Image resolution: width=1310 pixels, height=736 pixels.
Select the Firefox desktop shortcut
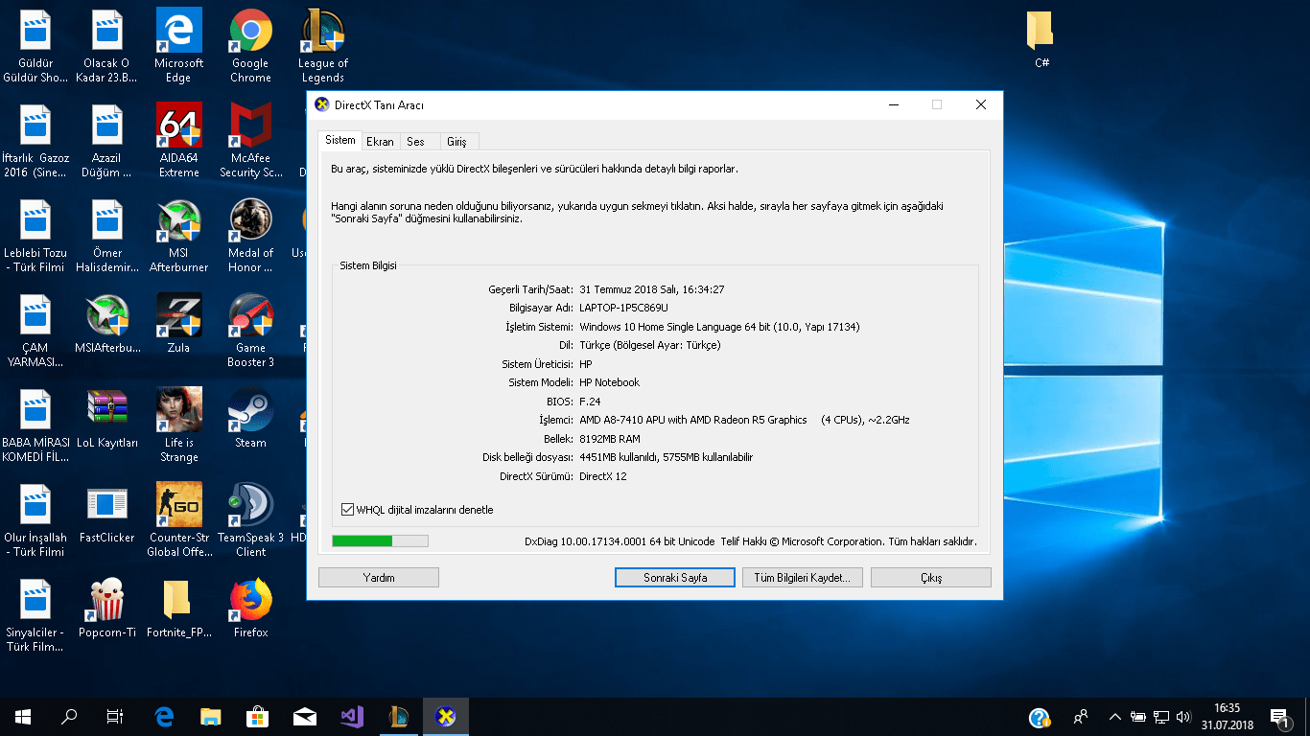click(250, 608)
